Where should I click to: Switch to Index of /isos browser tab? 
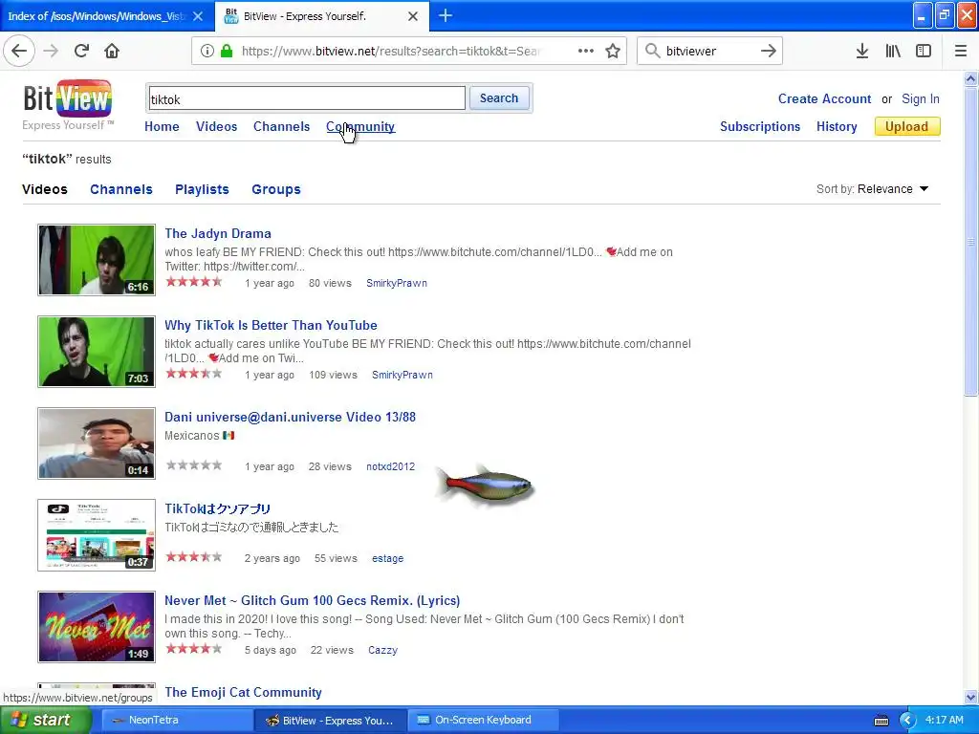pyautogui.click(x=96, y=16)
